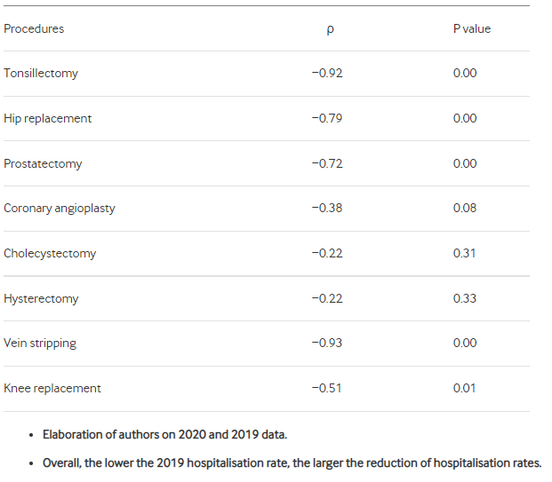Click the −0.92 correlation value
The height and width of the screenshot is (482, 552).
[327, 73]
